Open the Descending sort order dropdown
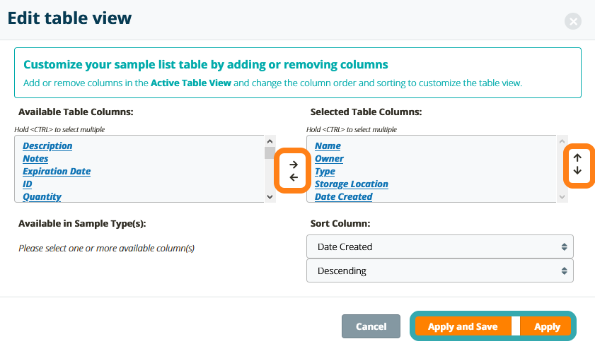595x351 pixels. click(439, 270)
